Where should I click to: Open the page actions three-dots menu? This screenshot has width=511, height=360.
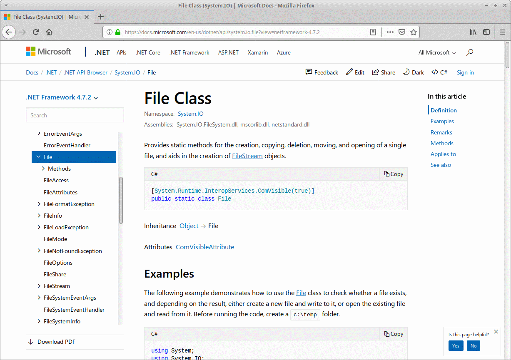pos(390,32)
